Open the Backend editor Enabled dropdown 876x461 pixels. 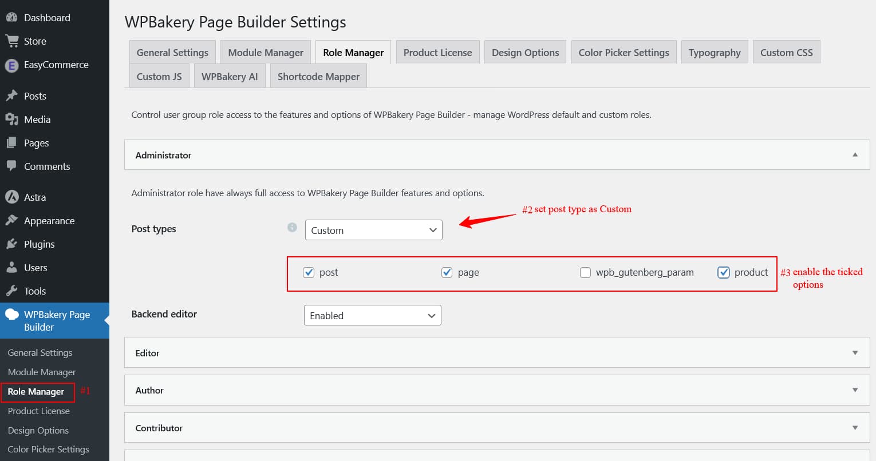coord(372,315)
